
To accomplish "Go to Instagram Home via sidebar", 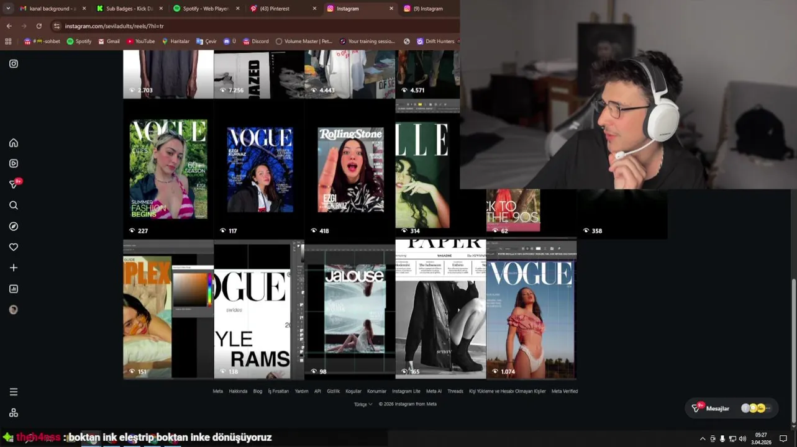I will (x=14, y=143).
